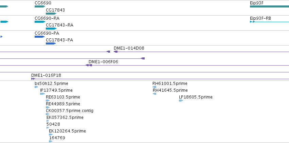Viewport: 289px width, 143px height.
Task: Select the IP13749.5prime EST arrow
Action: pyautogui.click(x=42, y=94)
